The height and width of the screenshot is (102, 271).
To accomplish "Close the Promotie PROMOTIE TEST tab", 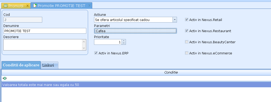I will pos(89,5).
